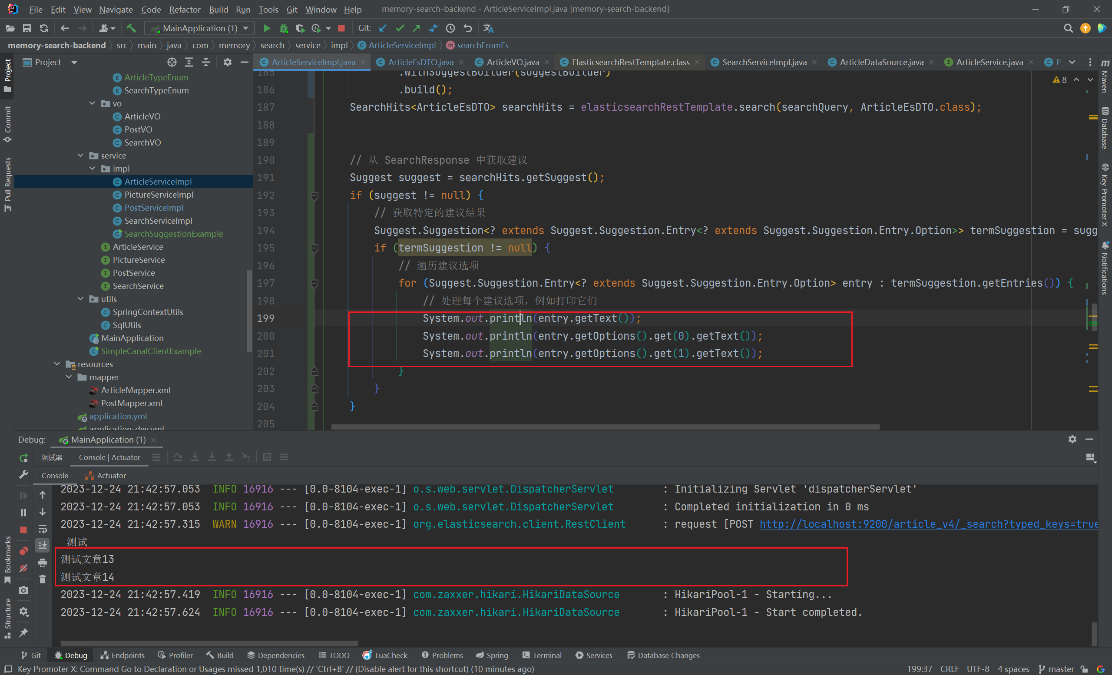This screenshot has width=1112, height=675.
Task: Run MainApplication with the green play icon
Action: click(x=267, y=28)
